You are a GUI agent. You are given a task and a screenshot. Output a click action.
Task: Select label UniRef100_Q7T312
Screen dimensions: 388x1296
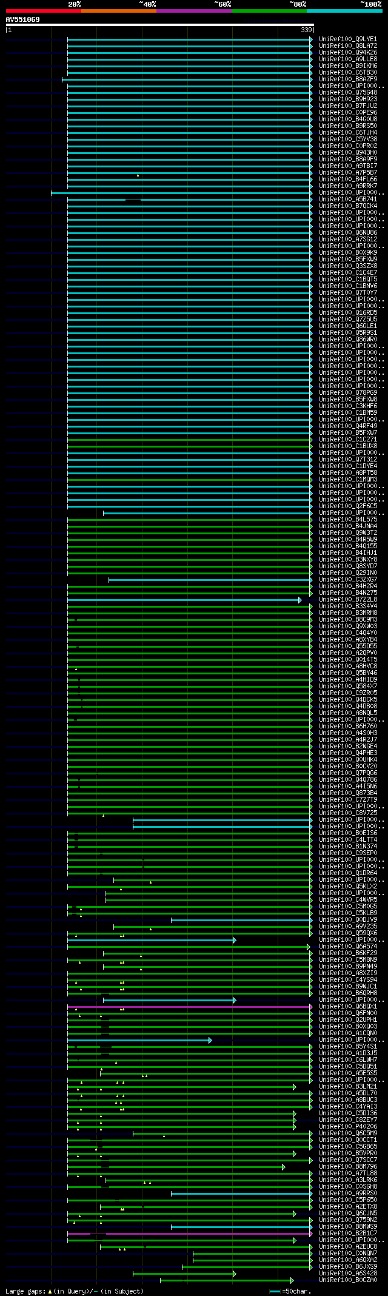(x=348, y=460)
